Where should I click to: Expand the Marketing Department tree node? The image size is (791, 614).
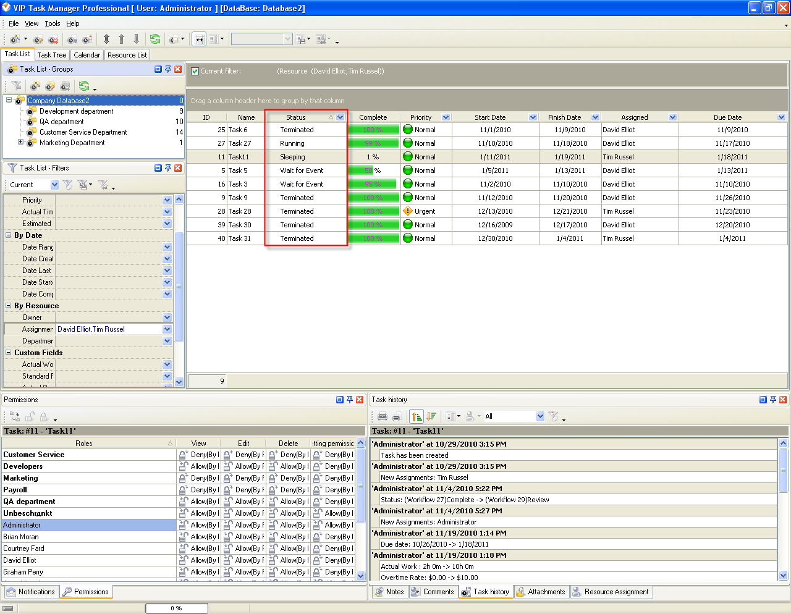tap(20, 143)
